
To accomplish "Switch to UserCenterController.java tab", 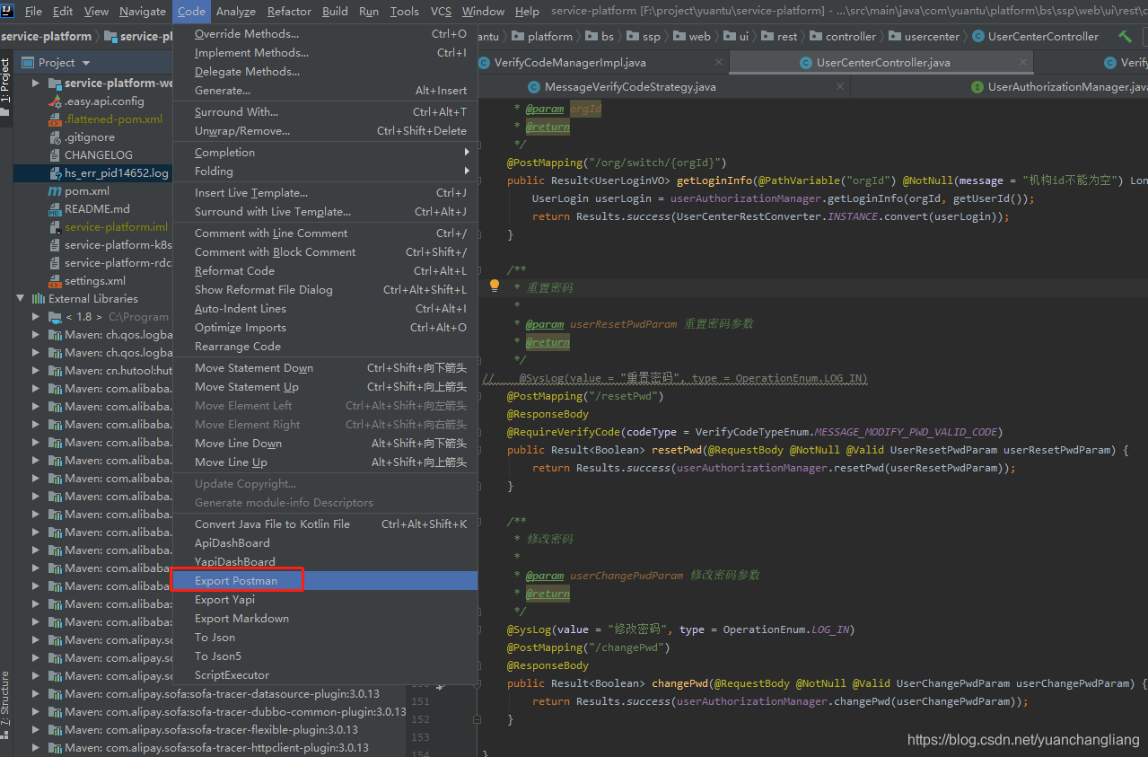I will point(882,63).
